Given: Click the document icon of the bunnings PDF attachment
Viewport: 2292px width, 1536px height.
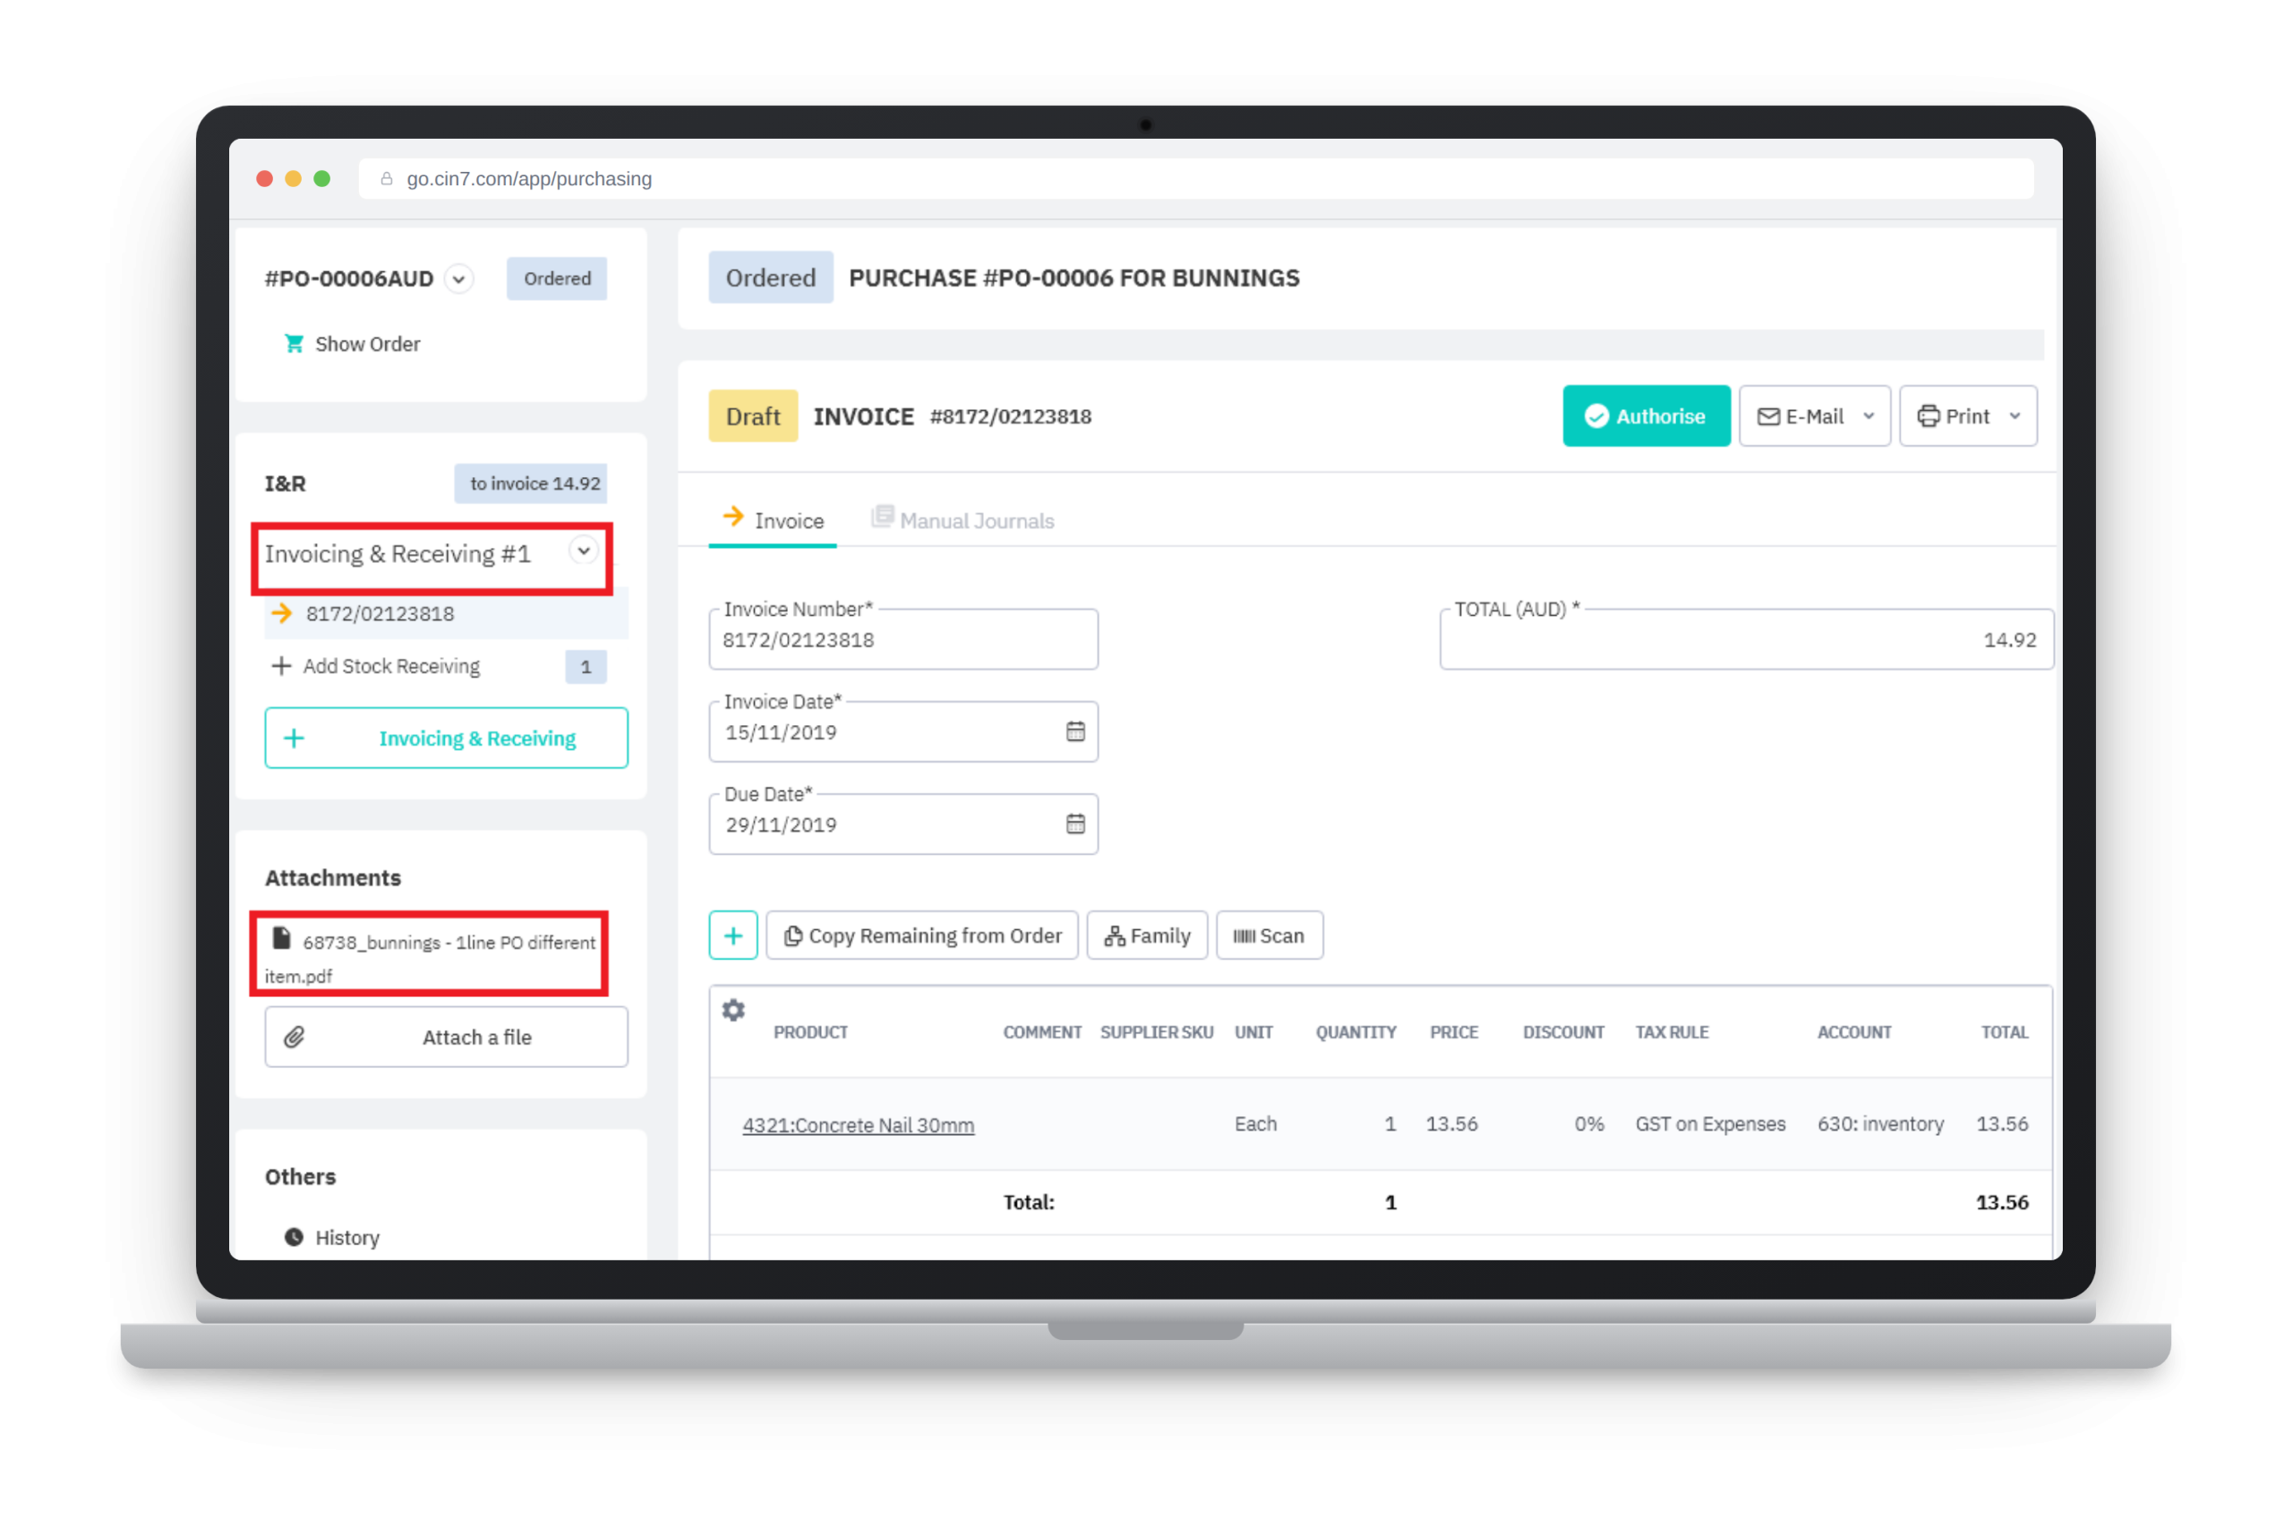Looking at the screenshot, I should tap(281, 938).
